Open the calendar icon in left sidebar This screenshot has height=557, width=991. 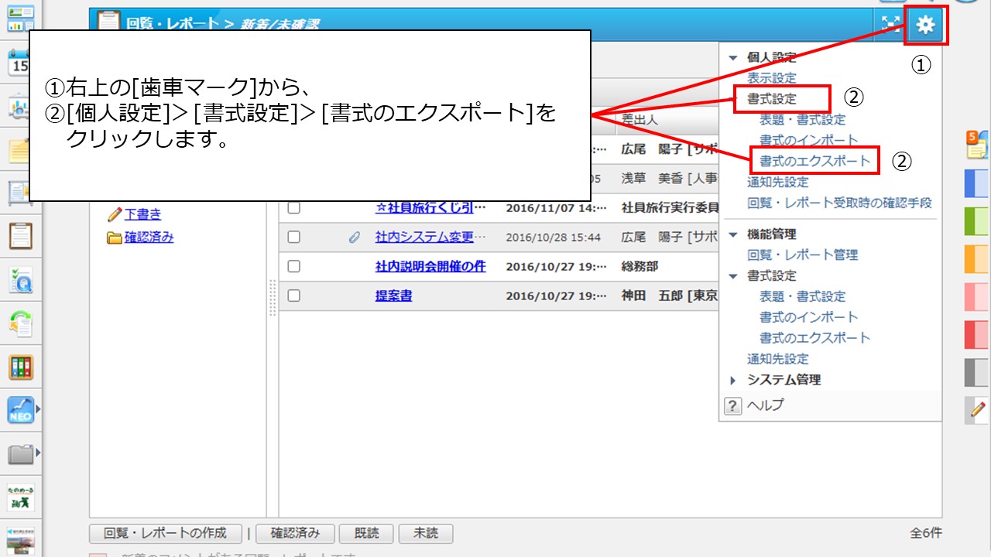20,62
